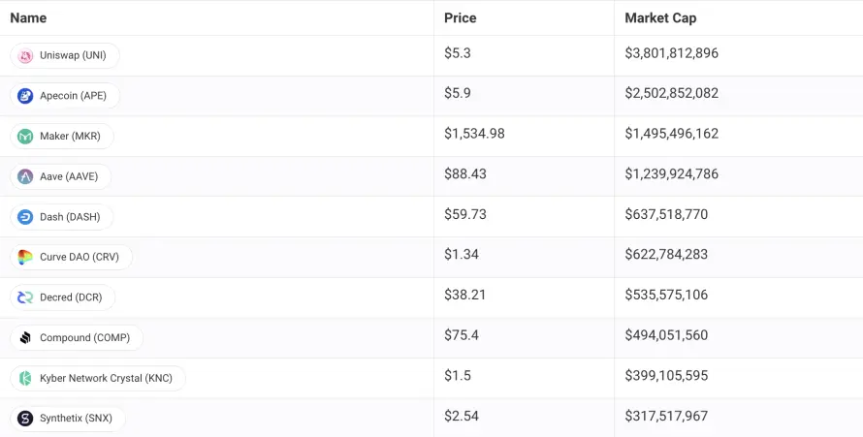Screen dimensions: 863x437
Task: Click the Aave ghost logo icon
Action: pos(25,176)
